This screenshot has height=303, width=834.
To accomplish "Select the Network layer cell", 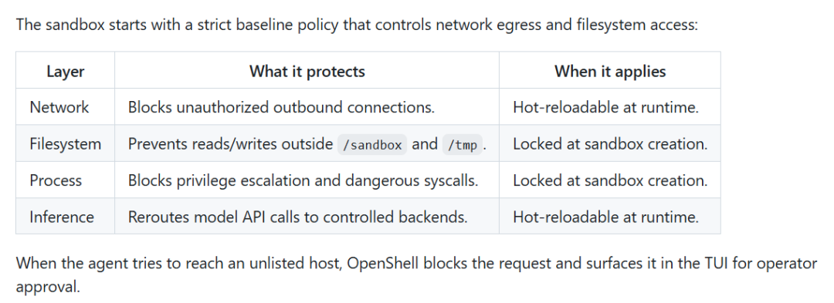I will point(65,107).
